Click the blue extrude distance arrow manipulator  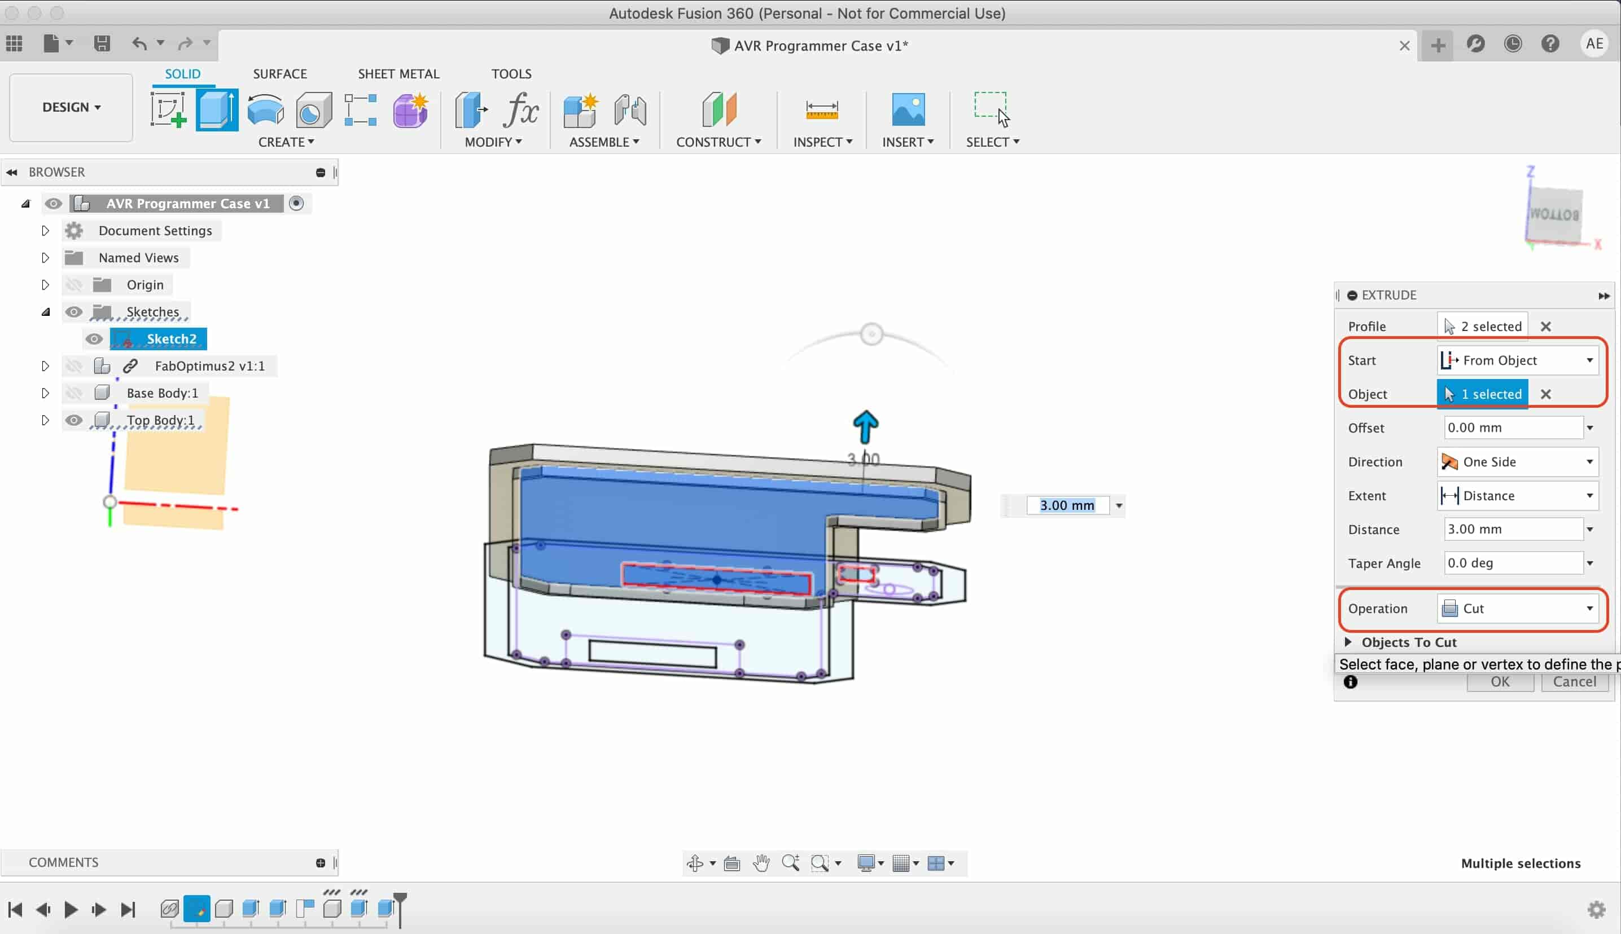(x=865, y=426)
